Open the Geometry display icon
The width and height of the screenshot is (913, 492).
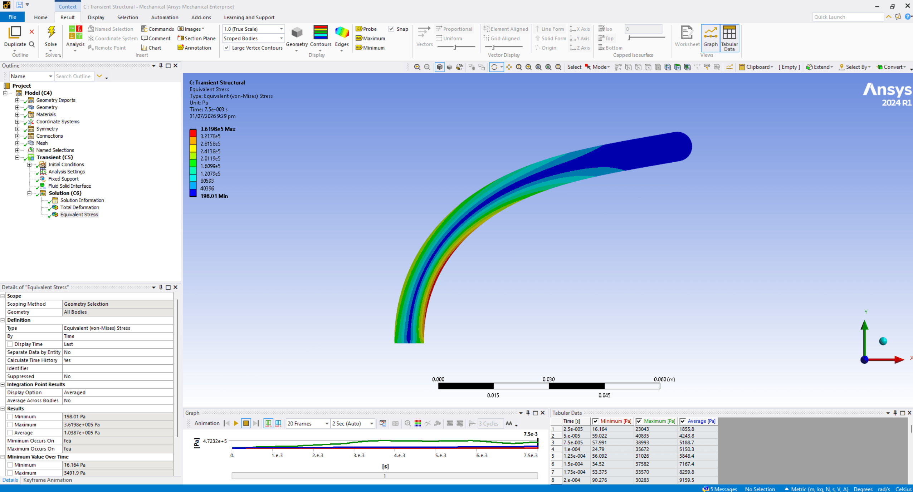(297, 33)
